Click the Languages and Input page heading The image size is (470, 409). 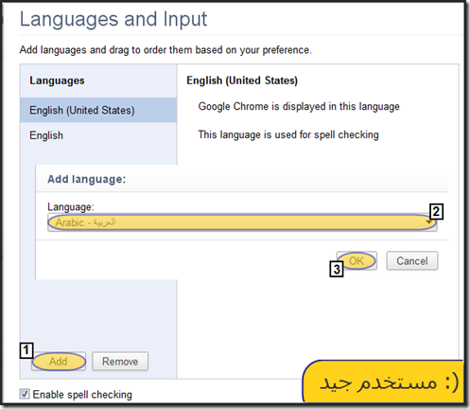pos(113,19)
